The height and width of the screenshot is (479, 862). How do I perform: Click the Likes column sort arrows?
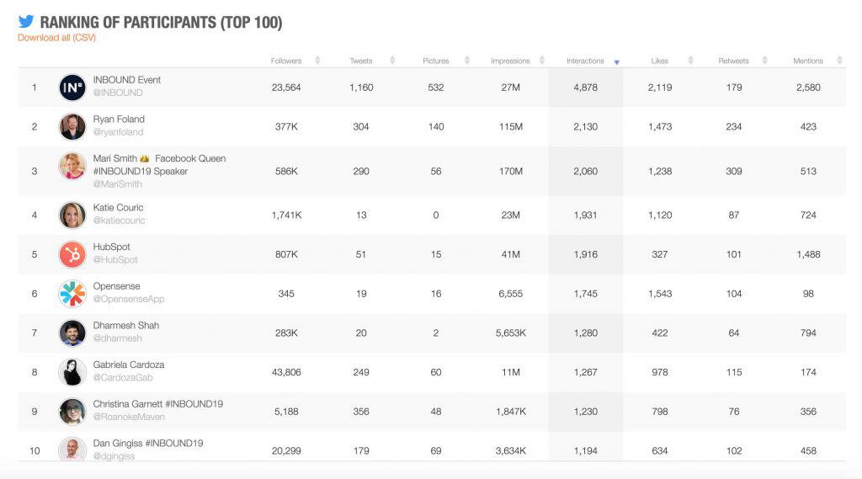pyautogui.click(x=691, y=61)
